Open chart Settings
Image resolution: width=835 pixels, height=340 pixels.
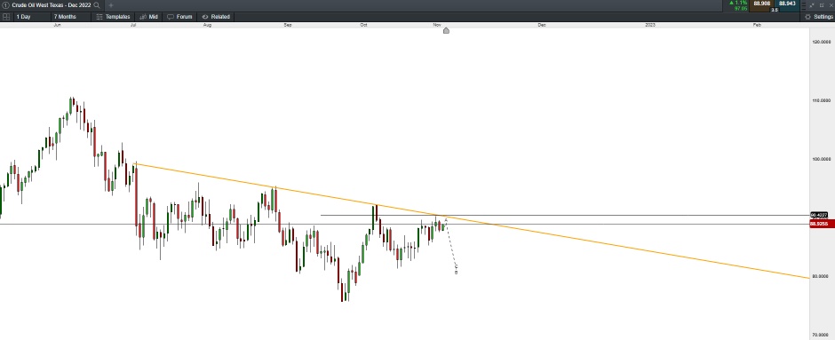pyautogui.click(x=819, y=17)
